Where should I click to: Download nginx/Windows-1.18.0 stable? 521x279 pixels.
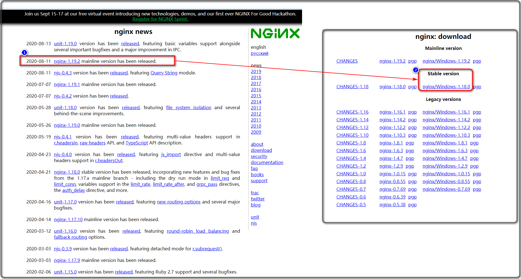click(x=446, y=87)
